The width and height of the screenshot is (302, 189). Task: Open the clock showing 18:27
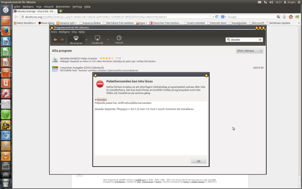pyautogui.click(x=278, y=2)
